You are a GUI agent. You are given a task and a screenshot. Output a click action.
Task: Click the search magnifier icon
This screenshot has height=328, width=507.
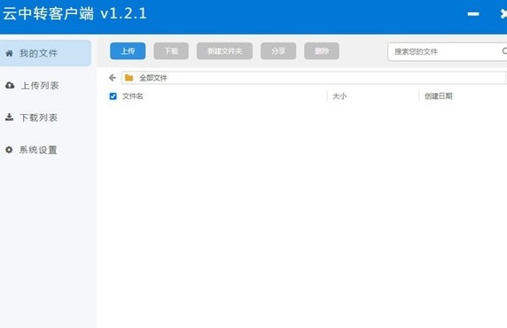click(504, 51)
